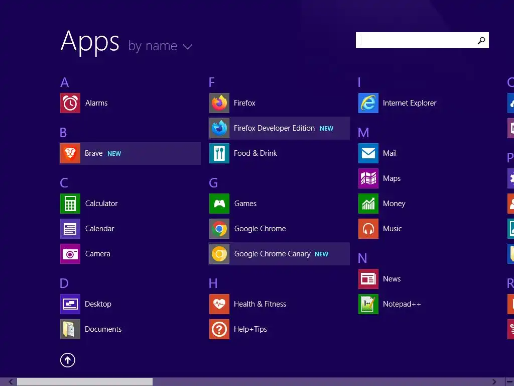
Task: Open the green Calculator icon
Action: (70, 204)
